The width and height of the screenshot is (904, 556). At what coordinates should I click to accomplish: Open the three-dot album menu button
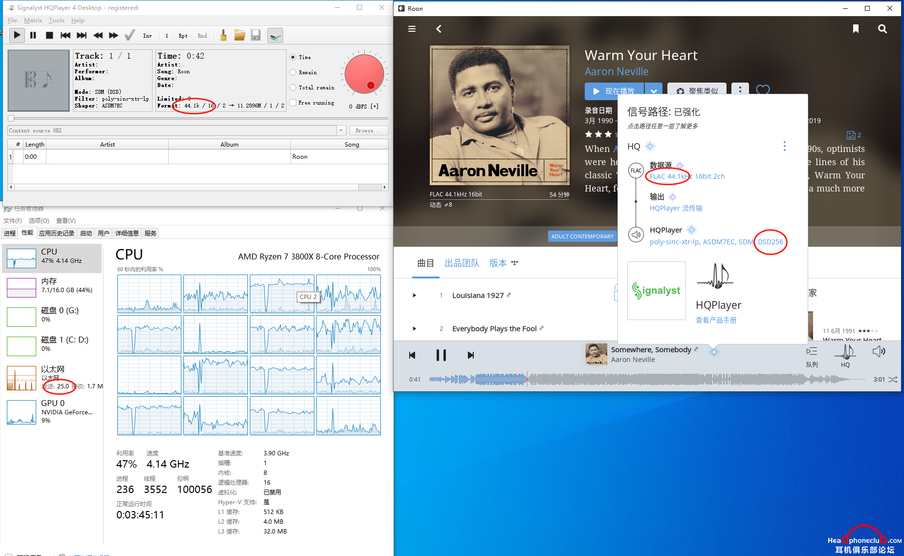pos(740,89)
